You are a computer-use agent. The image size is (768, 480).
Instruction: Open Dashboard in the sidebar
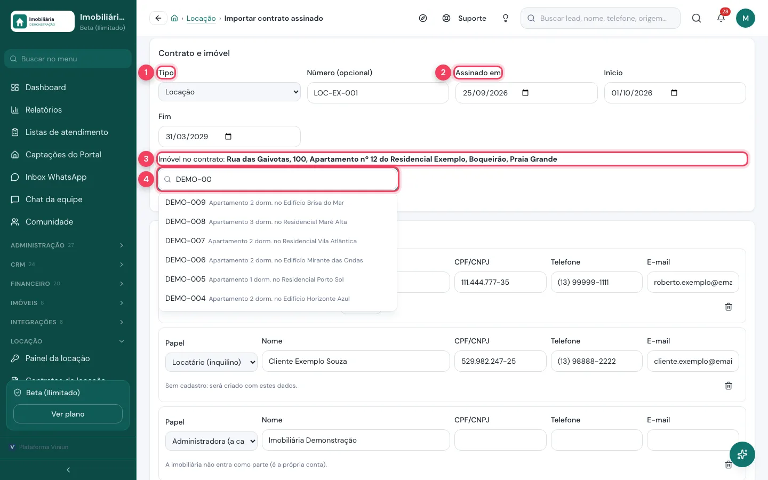pyautogui.click(x=68, y=87)
